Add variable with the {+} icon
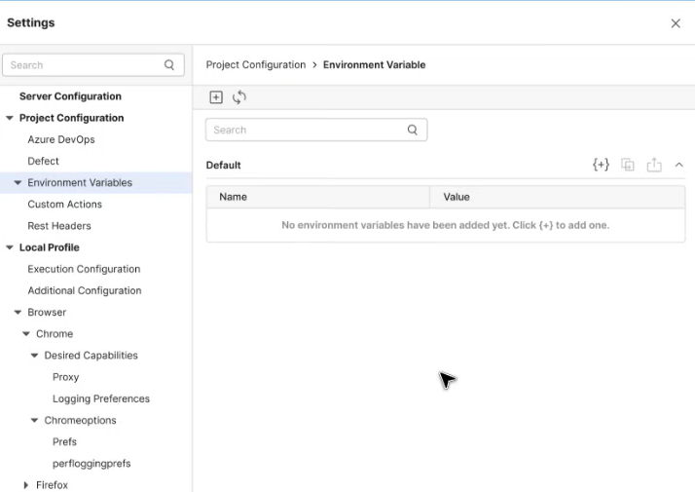This screenshot has width=695, height=492. (601, 165)
